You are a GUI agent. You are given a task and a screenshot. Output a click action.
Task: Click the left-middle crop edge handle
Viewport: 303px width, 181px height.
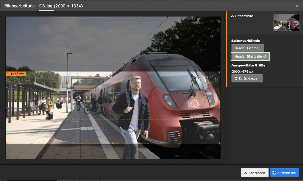point(6,108)
